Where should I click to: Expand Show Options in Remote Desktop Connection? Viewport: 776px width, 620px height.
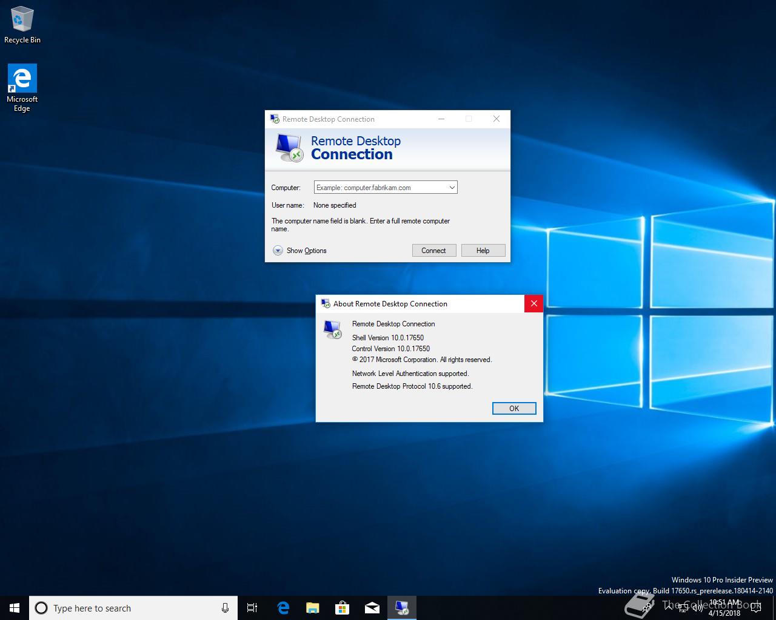pyautogui.click(x=299, y=251)
